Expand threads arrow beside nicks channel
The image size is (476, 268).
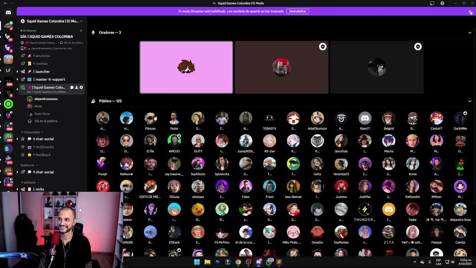pos(17,189)
